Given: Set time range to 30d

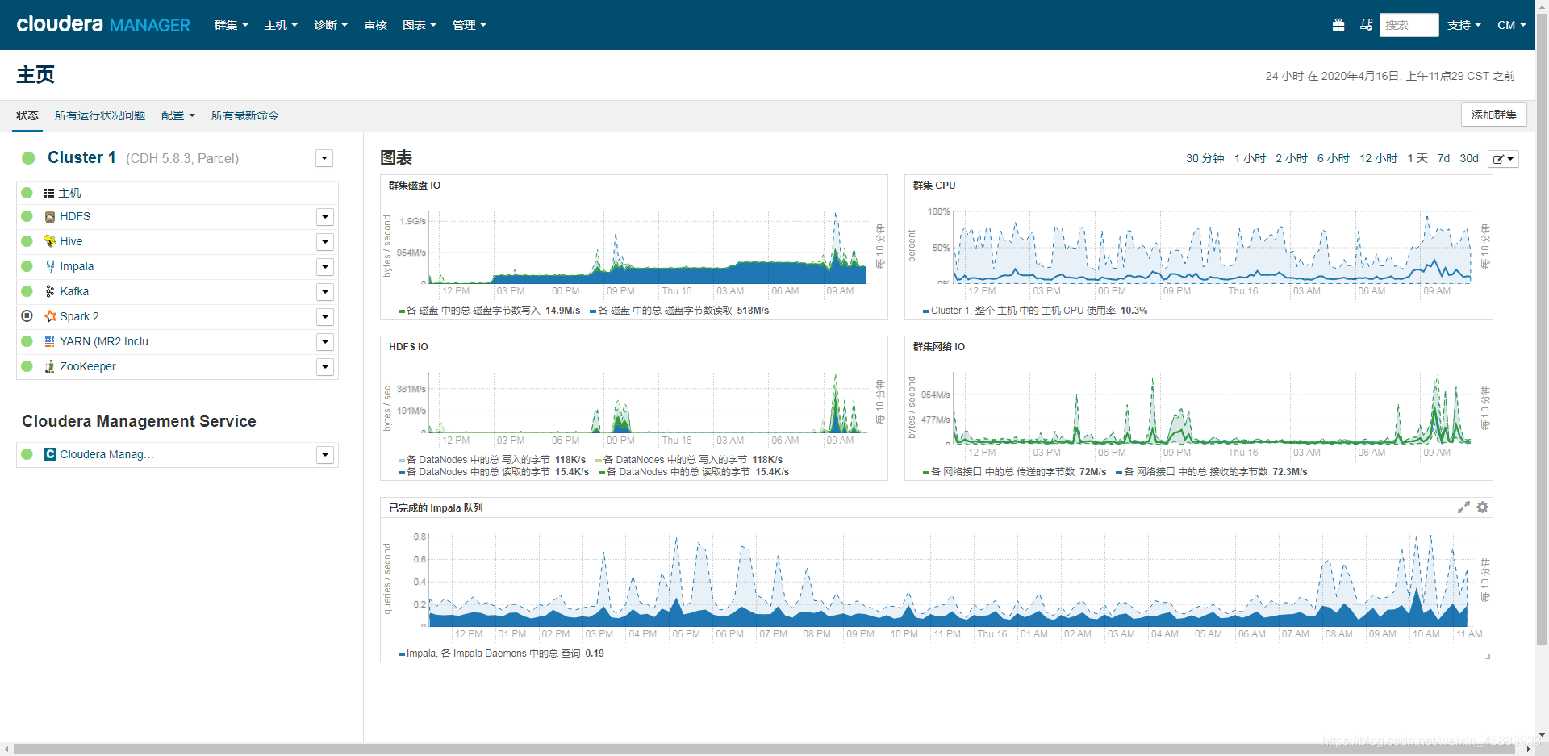Looking at the screenshot, I should [1469, 158].
